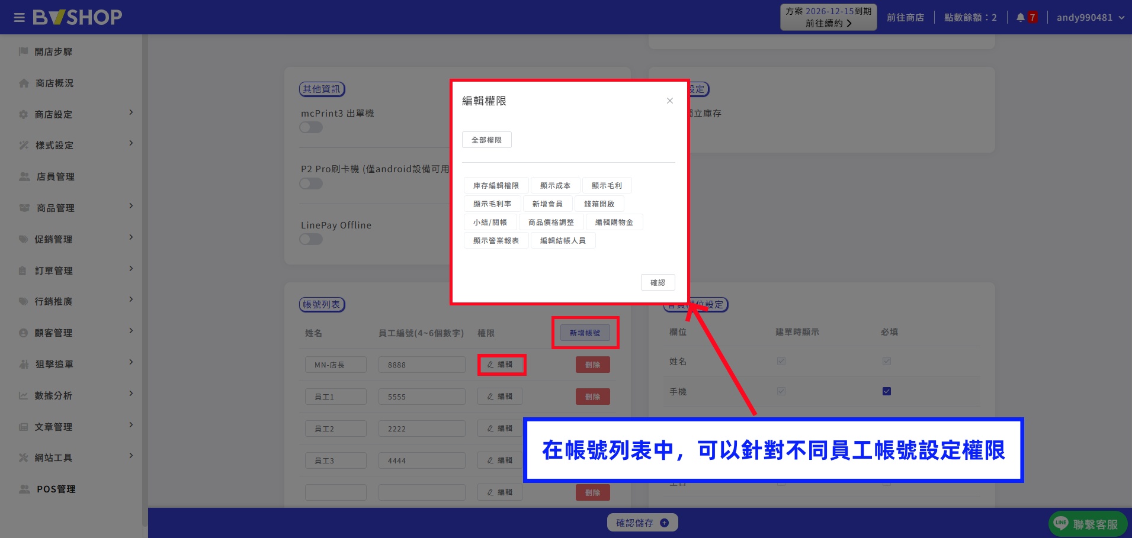Click the 樣式設定 wand icon
This screenshot has width=1132, height=538.
coord(24,145)
